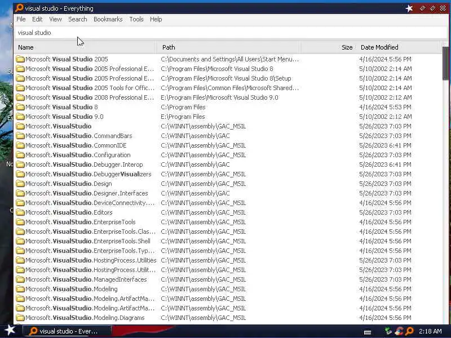
Task: Select folder icon of Microsoft Visual Studio 9.0
Action: pos(20,117)
